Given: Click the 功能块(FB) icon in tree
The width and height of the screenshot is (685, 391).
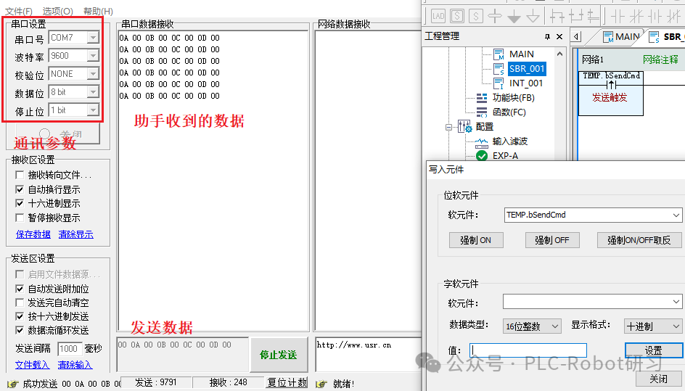Looking at the screenshot, I should coord(481,97).
